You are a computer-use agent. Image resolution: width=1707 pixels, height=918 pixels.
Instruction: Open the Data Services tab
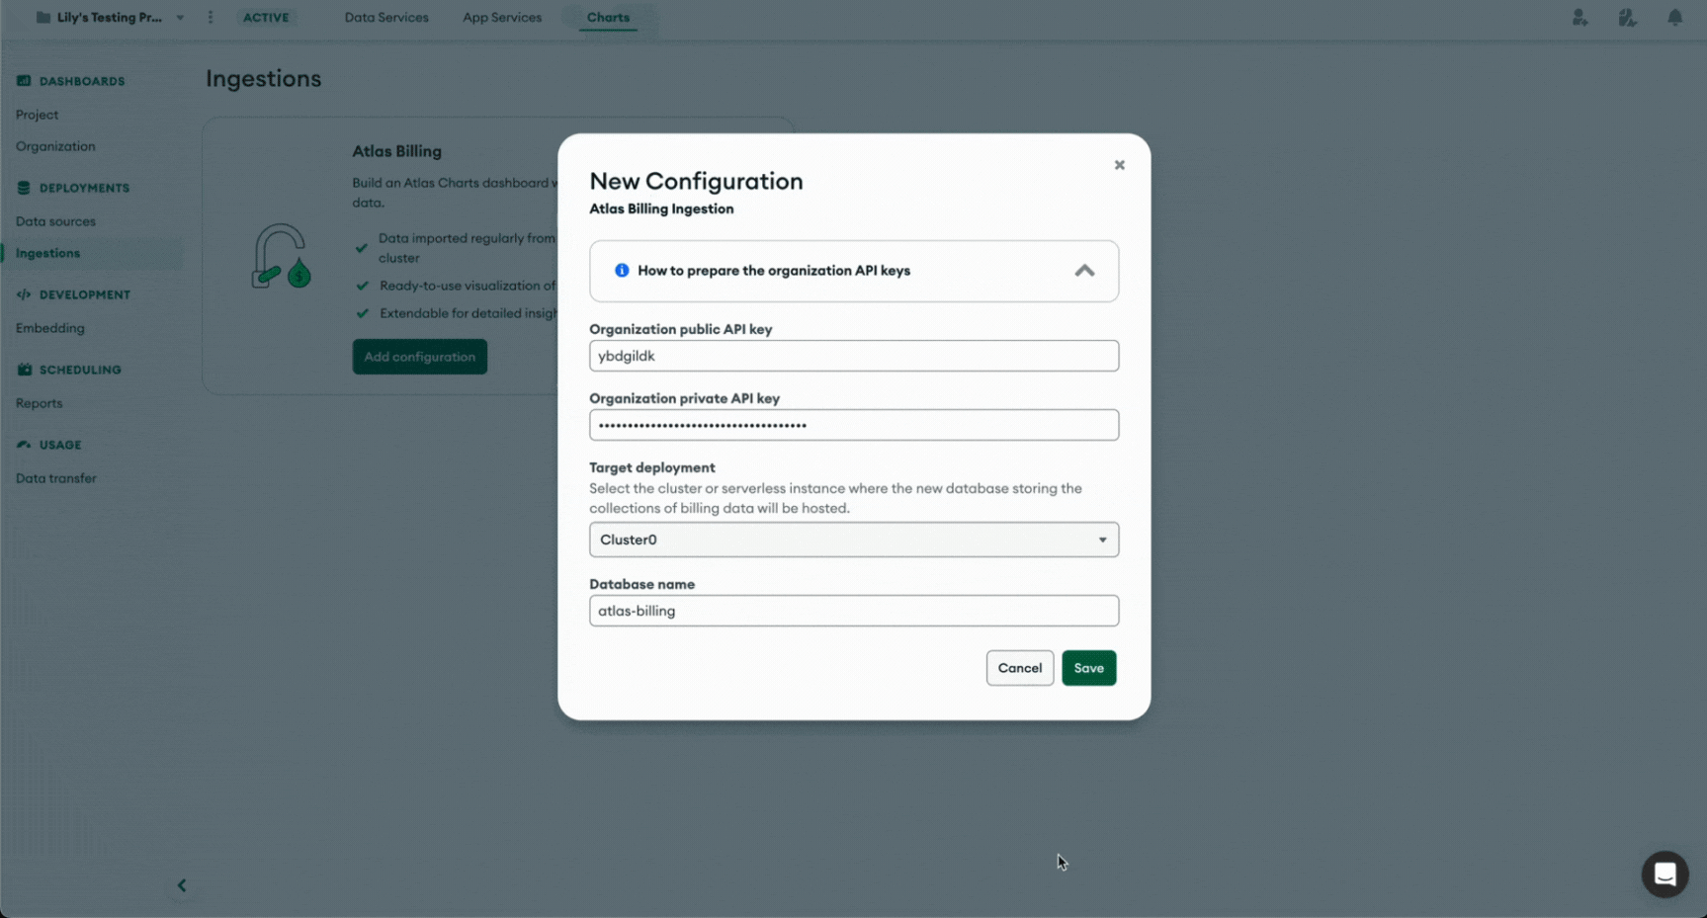coord(386,18)
